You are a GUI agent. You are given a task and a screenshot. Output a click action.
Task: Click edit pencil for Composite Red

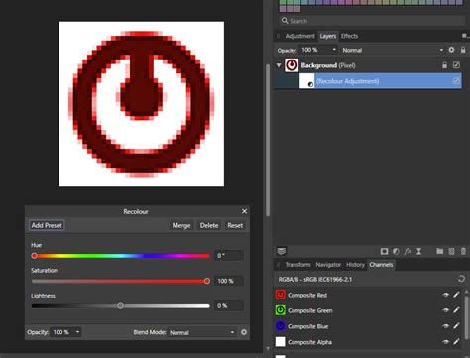pyautogui.click(x=456, y=295)
